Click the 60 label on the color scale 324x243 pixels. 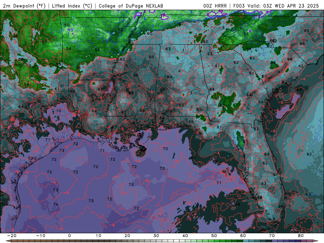[x=243, y=236]
